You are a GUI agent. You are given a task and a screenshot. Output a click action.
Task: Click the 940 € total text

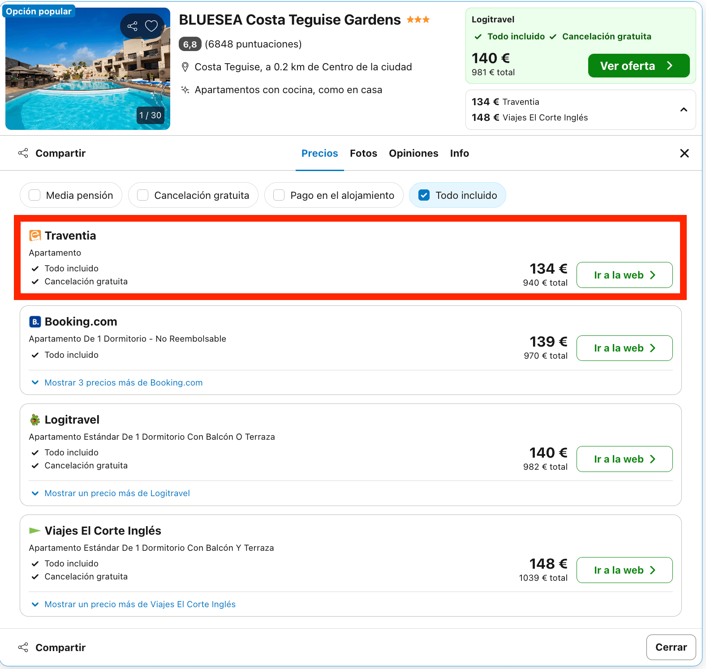point(545,283)
